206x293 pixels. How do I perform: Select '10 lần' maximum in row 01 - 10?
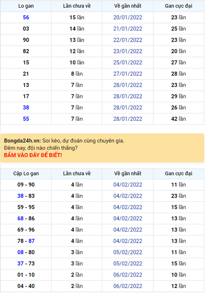click(179, 275)
